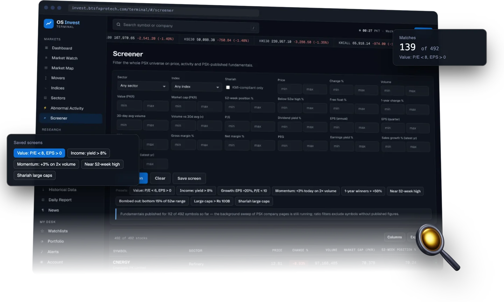
Task: Open Alerts in the sidebar
Action: tap(53, 252)
